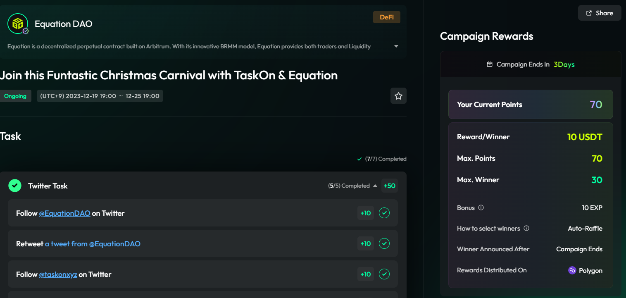Viewport: 626px width, 298px height.
Task: Click the Campaign Rewards heading
Action: [x=486, y=36]
